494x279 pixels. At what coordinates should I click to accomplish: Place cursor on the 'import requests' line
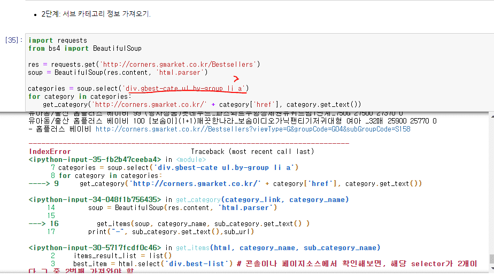tap(58, 40)
